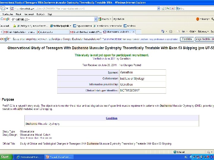Click the angol fordítás kikapcsolása button
Screen dimensions: 214x160
pyautogui.click(x=204, y=39)
